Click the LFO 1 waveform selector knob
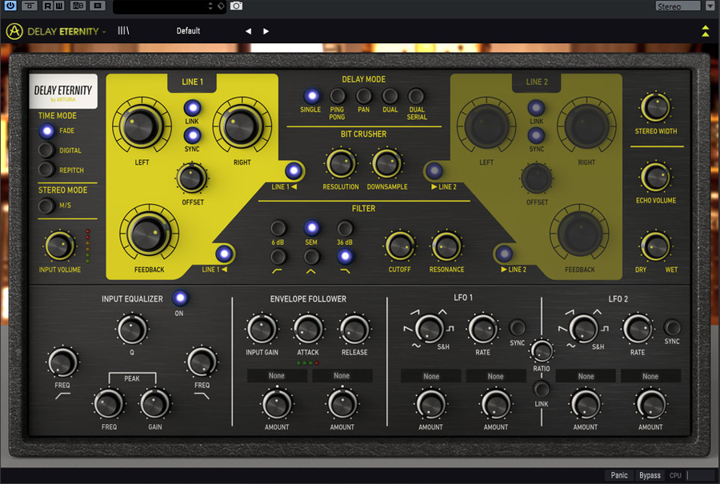 tap(429, 329)
